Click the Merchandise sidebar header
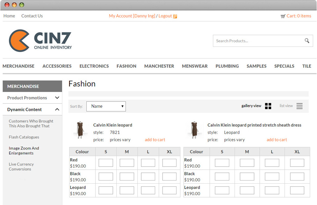This screenshot has height=205, width=317. tap(33, 86)
